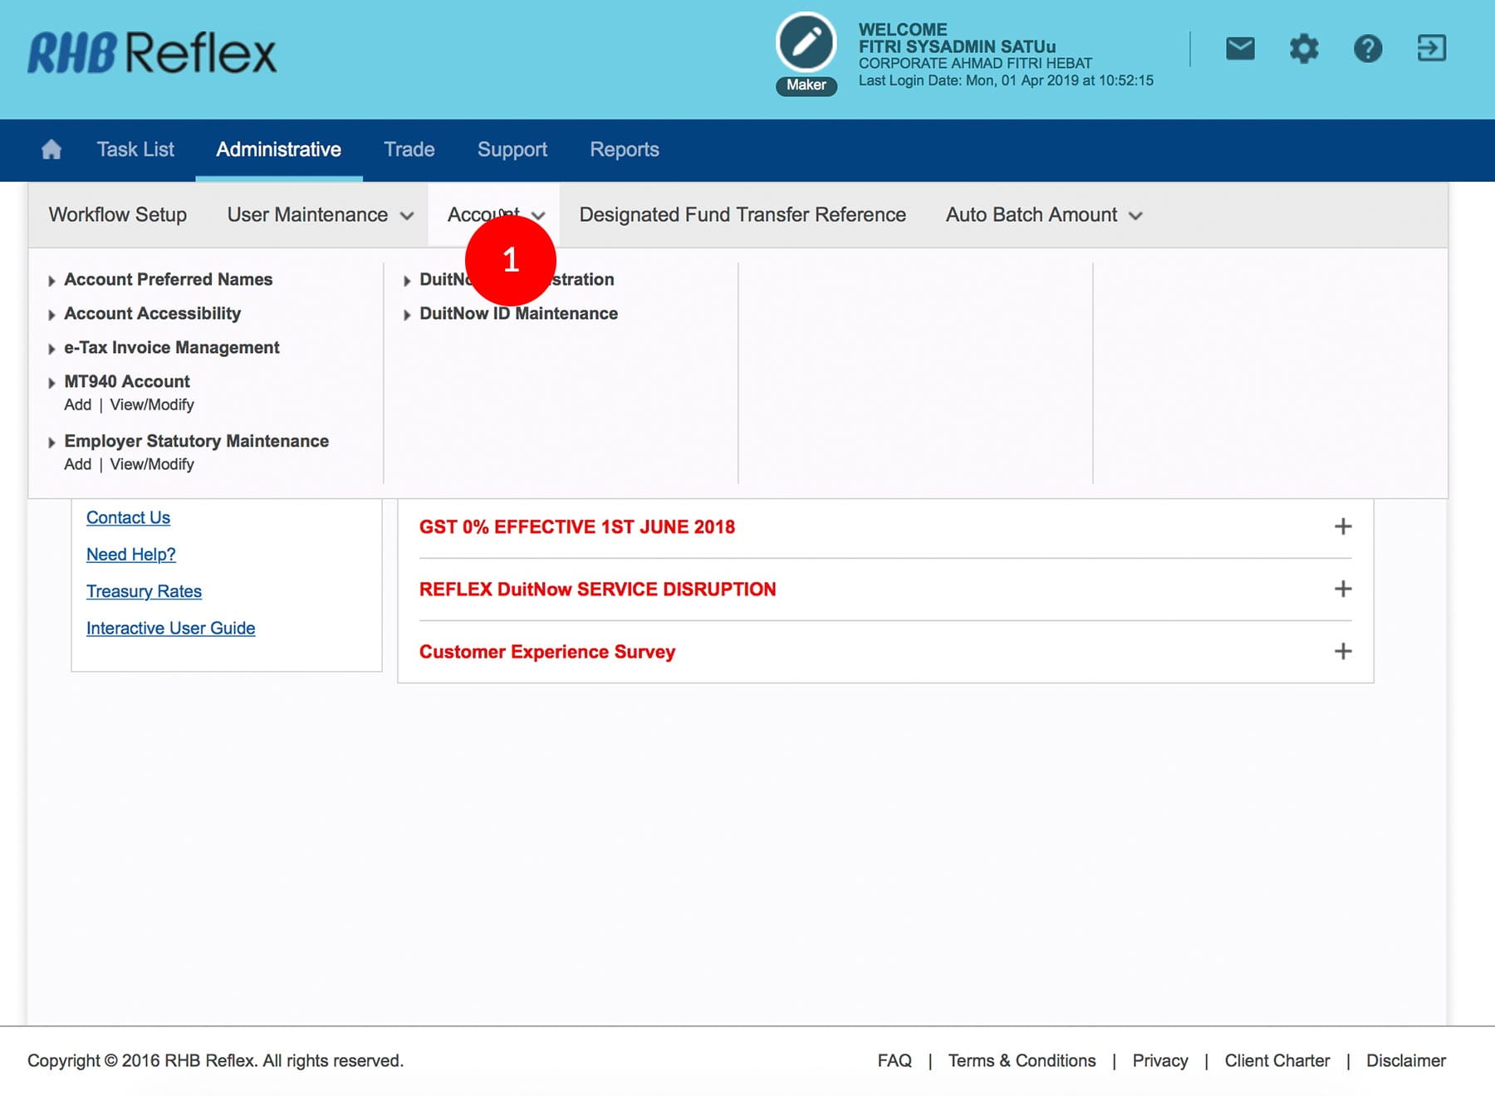1495x1096 pixels.
Task: Expand REFLEX DuitNow Service Disruption notice
Action: pyautogui.click(x=1342, y=589)
